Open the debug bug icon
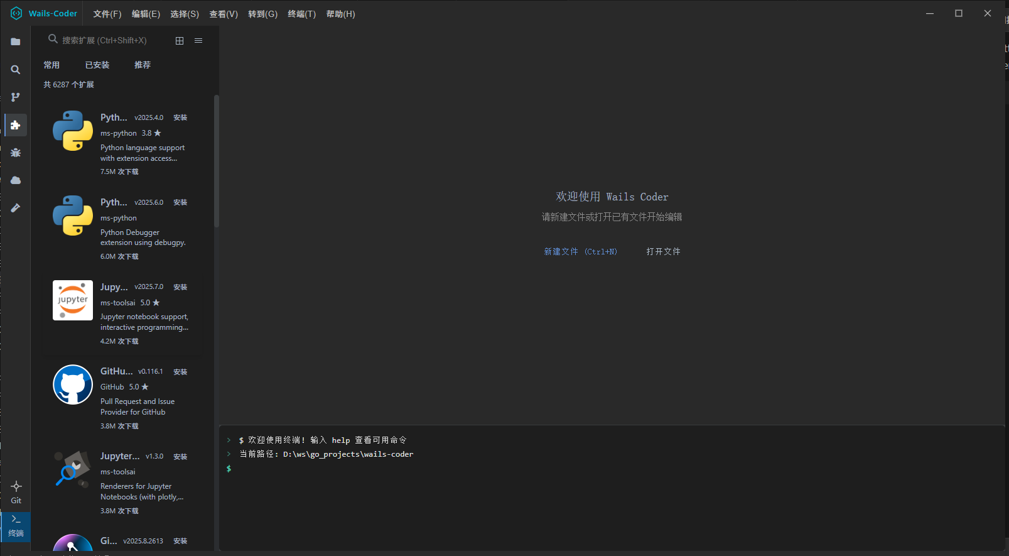 pos(16,153)
